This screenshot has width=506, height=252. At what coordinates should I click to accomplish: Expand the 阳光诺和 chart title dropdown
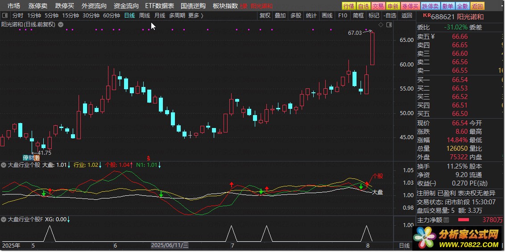[61, 25]
